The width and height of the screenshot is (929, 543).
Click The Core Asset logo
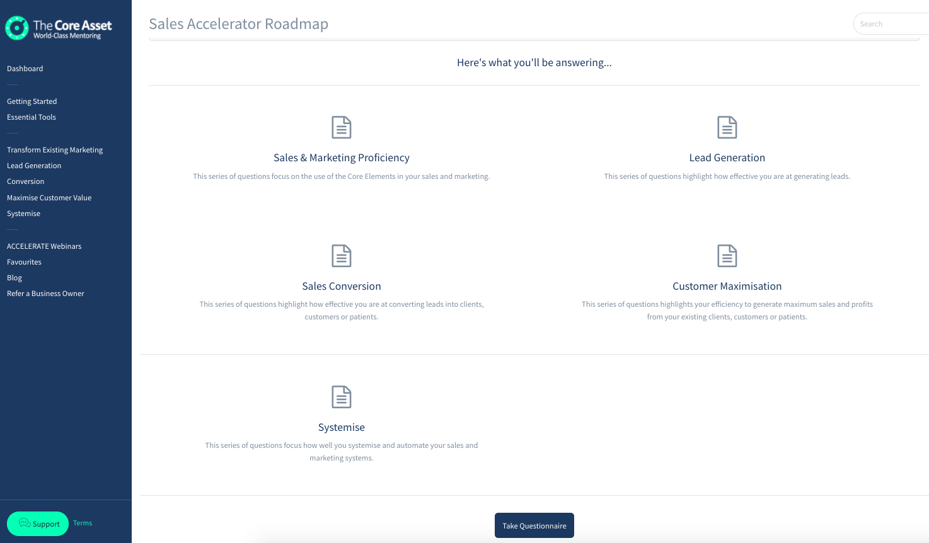pyautogui.click(x=59, y=28)
